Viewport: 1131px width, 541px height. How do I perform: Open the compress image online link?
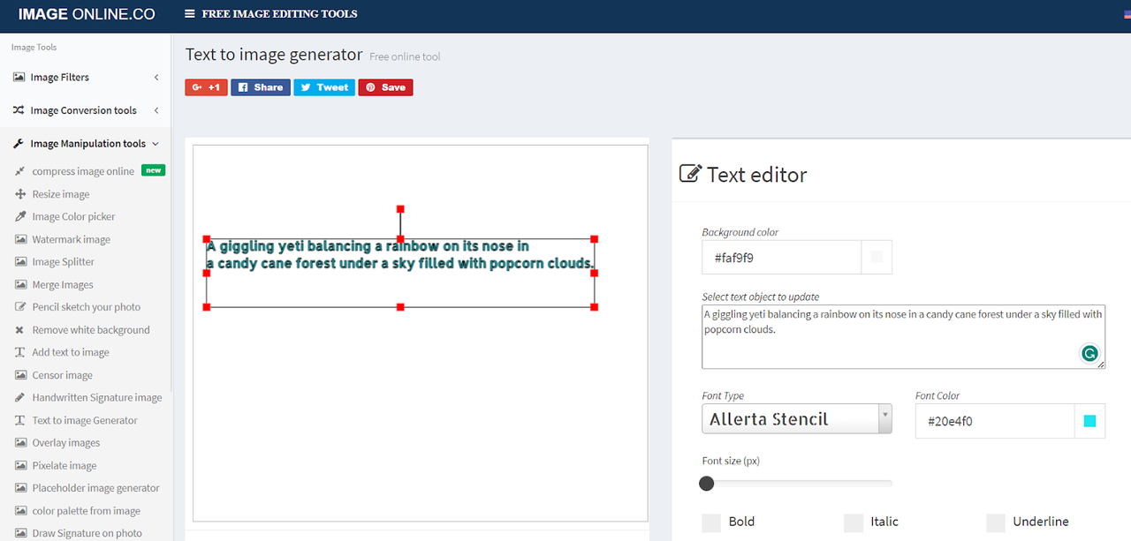click(x=83, y=171)
